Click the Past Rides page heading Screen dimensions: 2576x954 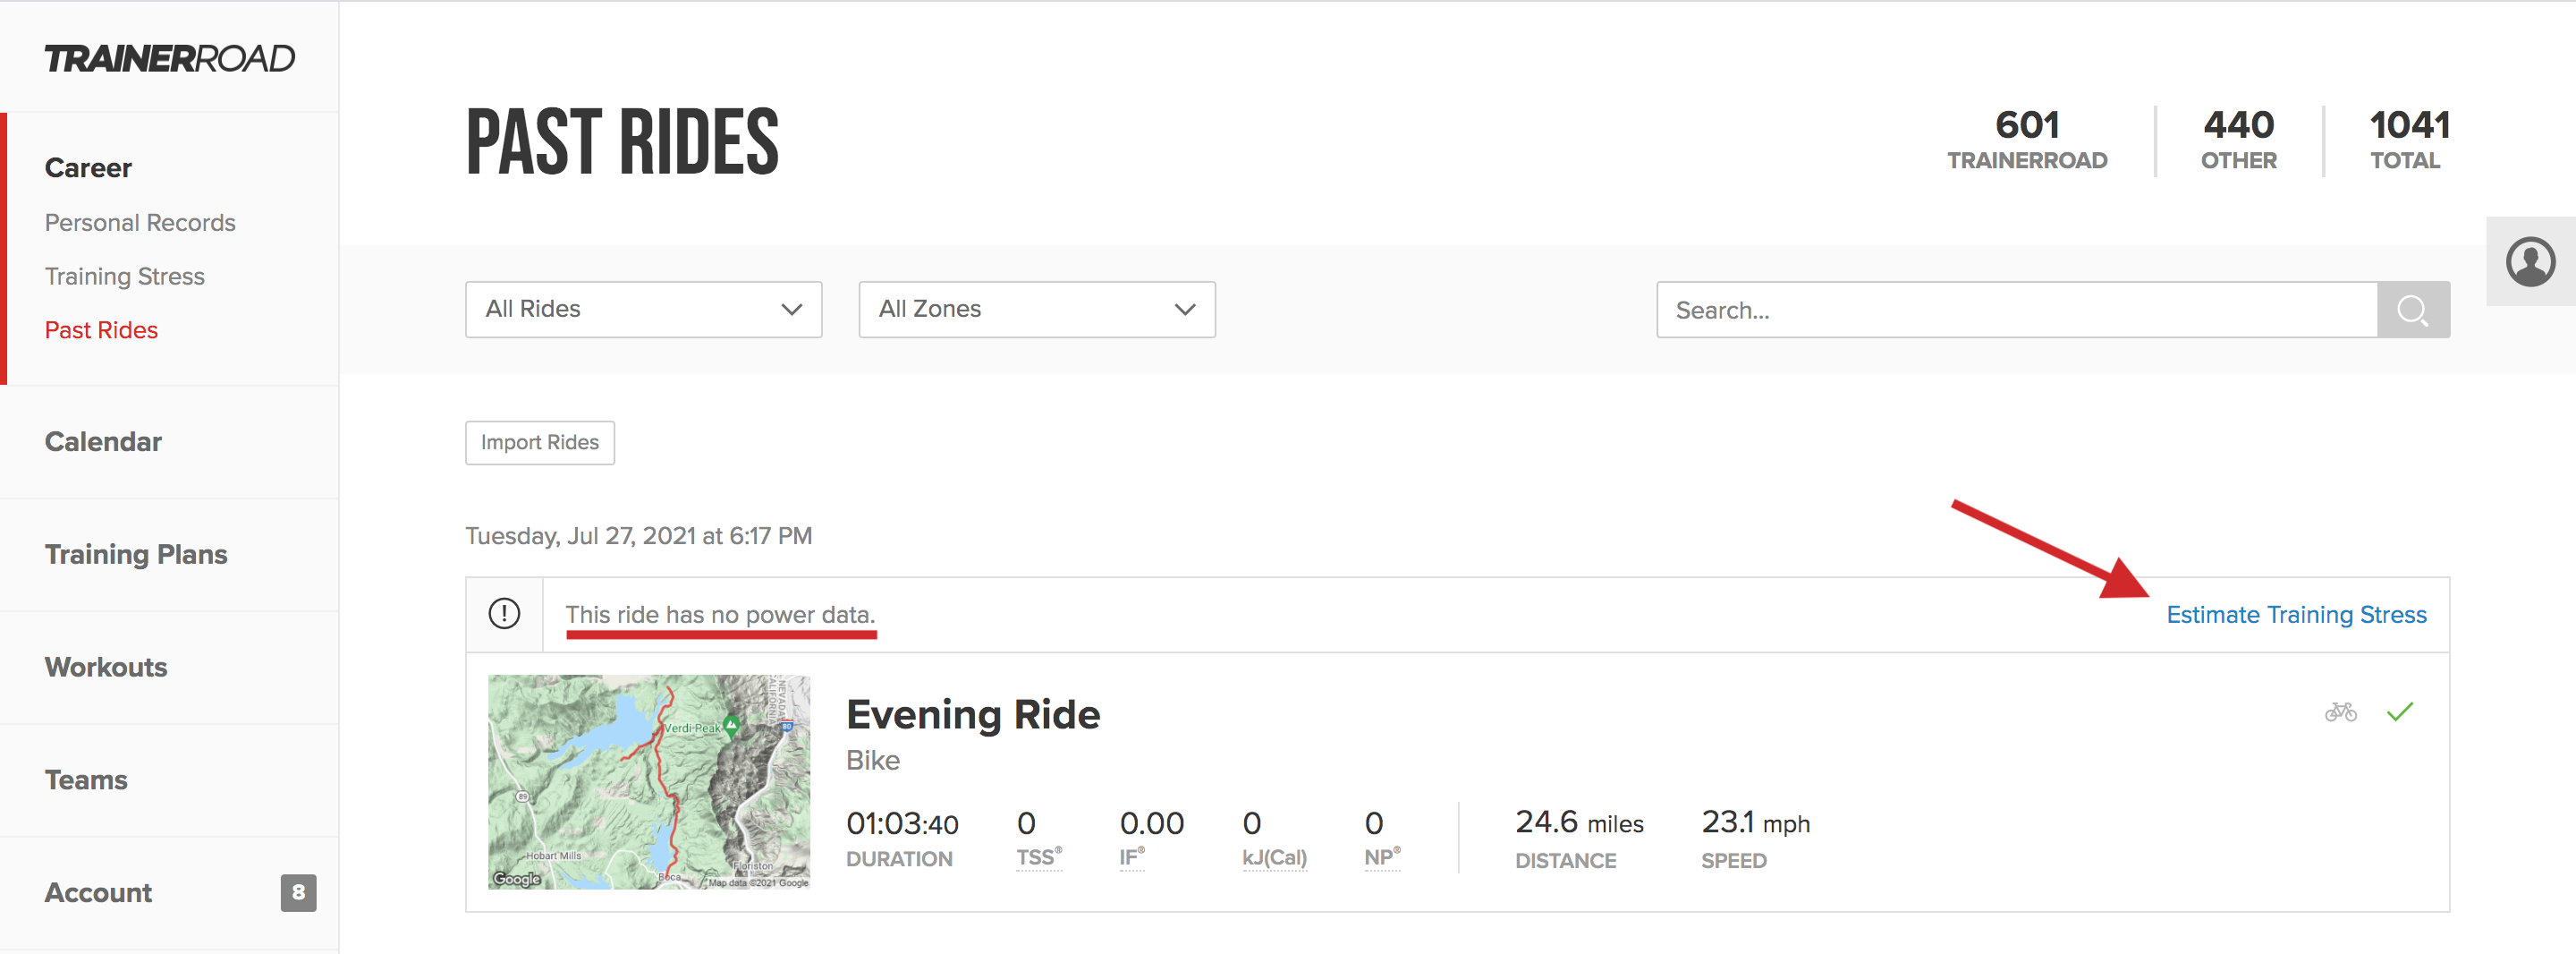click(622, 142)
